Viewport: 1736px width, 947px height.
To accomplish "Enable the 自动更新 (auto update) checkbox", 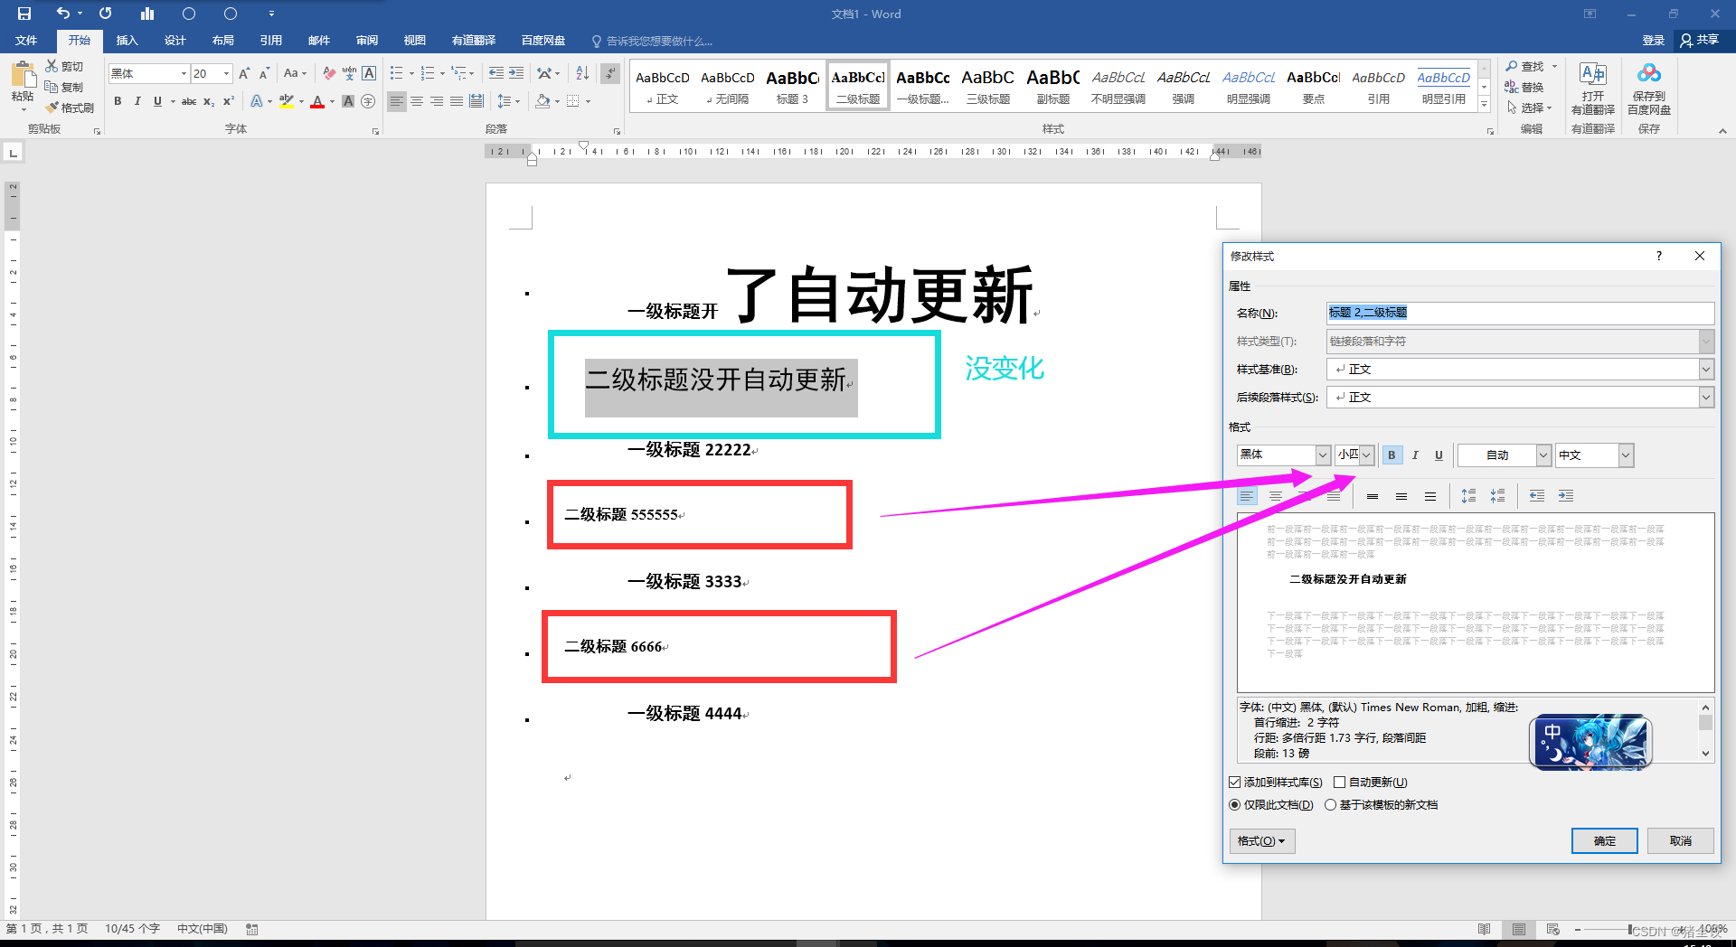I will coord(1340,783).
